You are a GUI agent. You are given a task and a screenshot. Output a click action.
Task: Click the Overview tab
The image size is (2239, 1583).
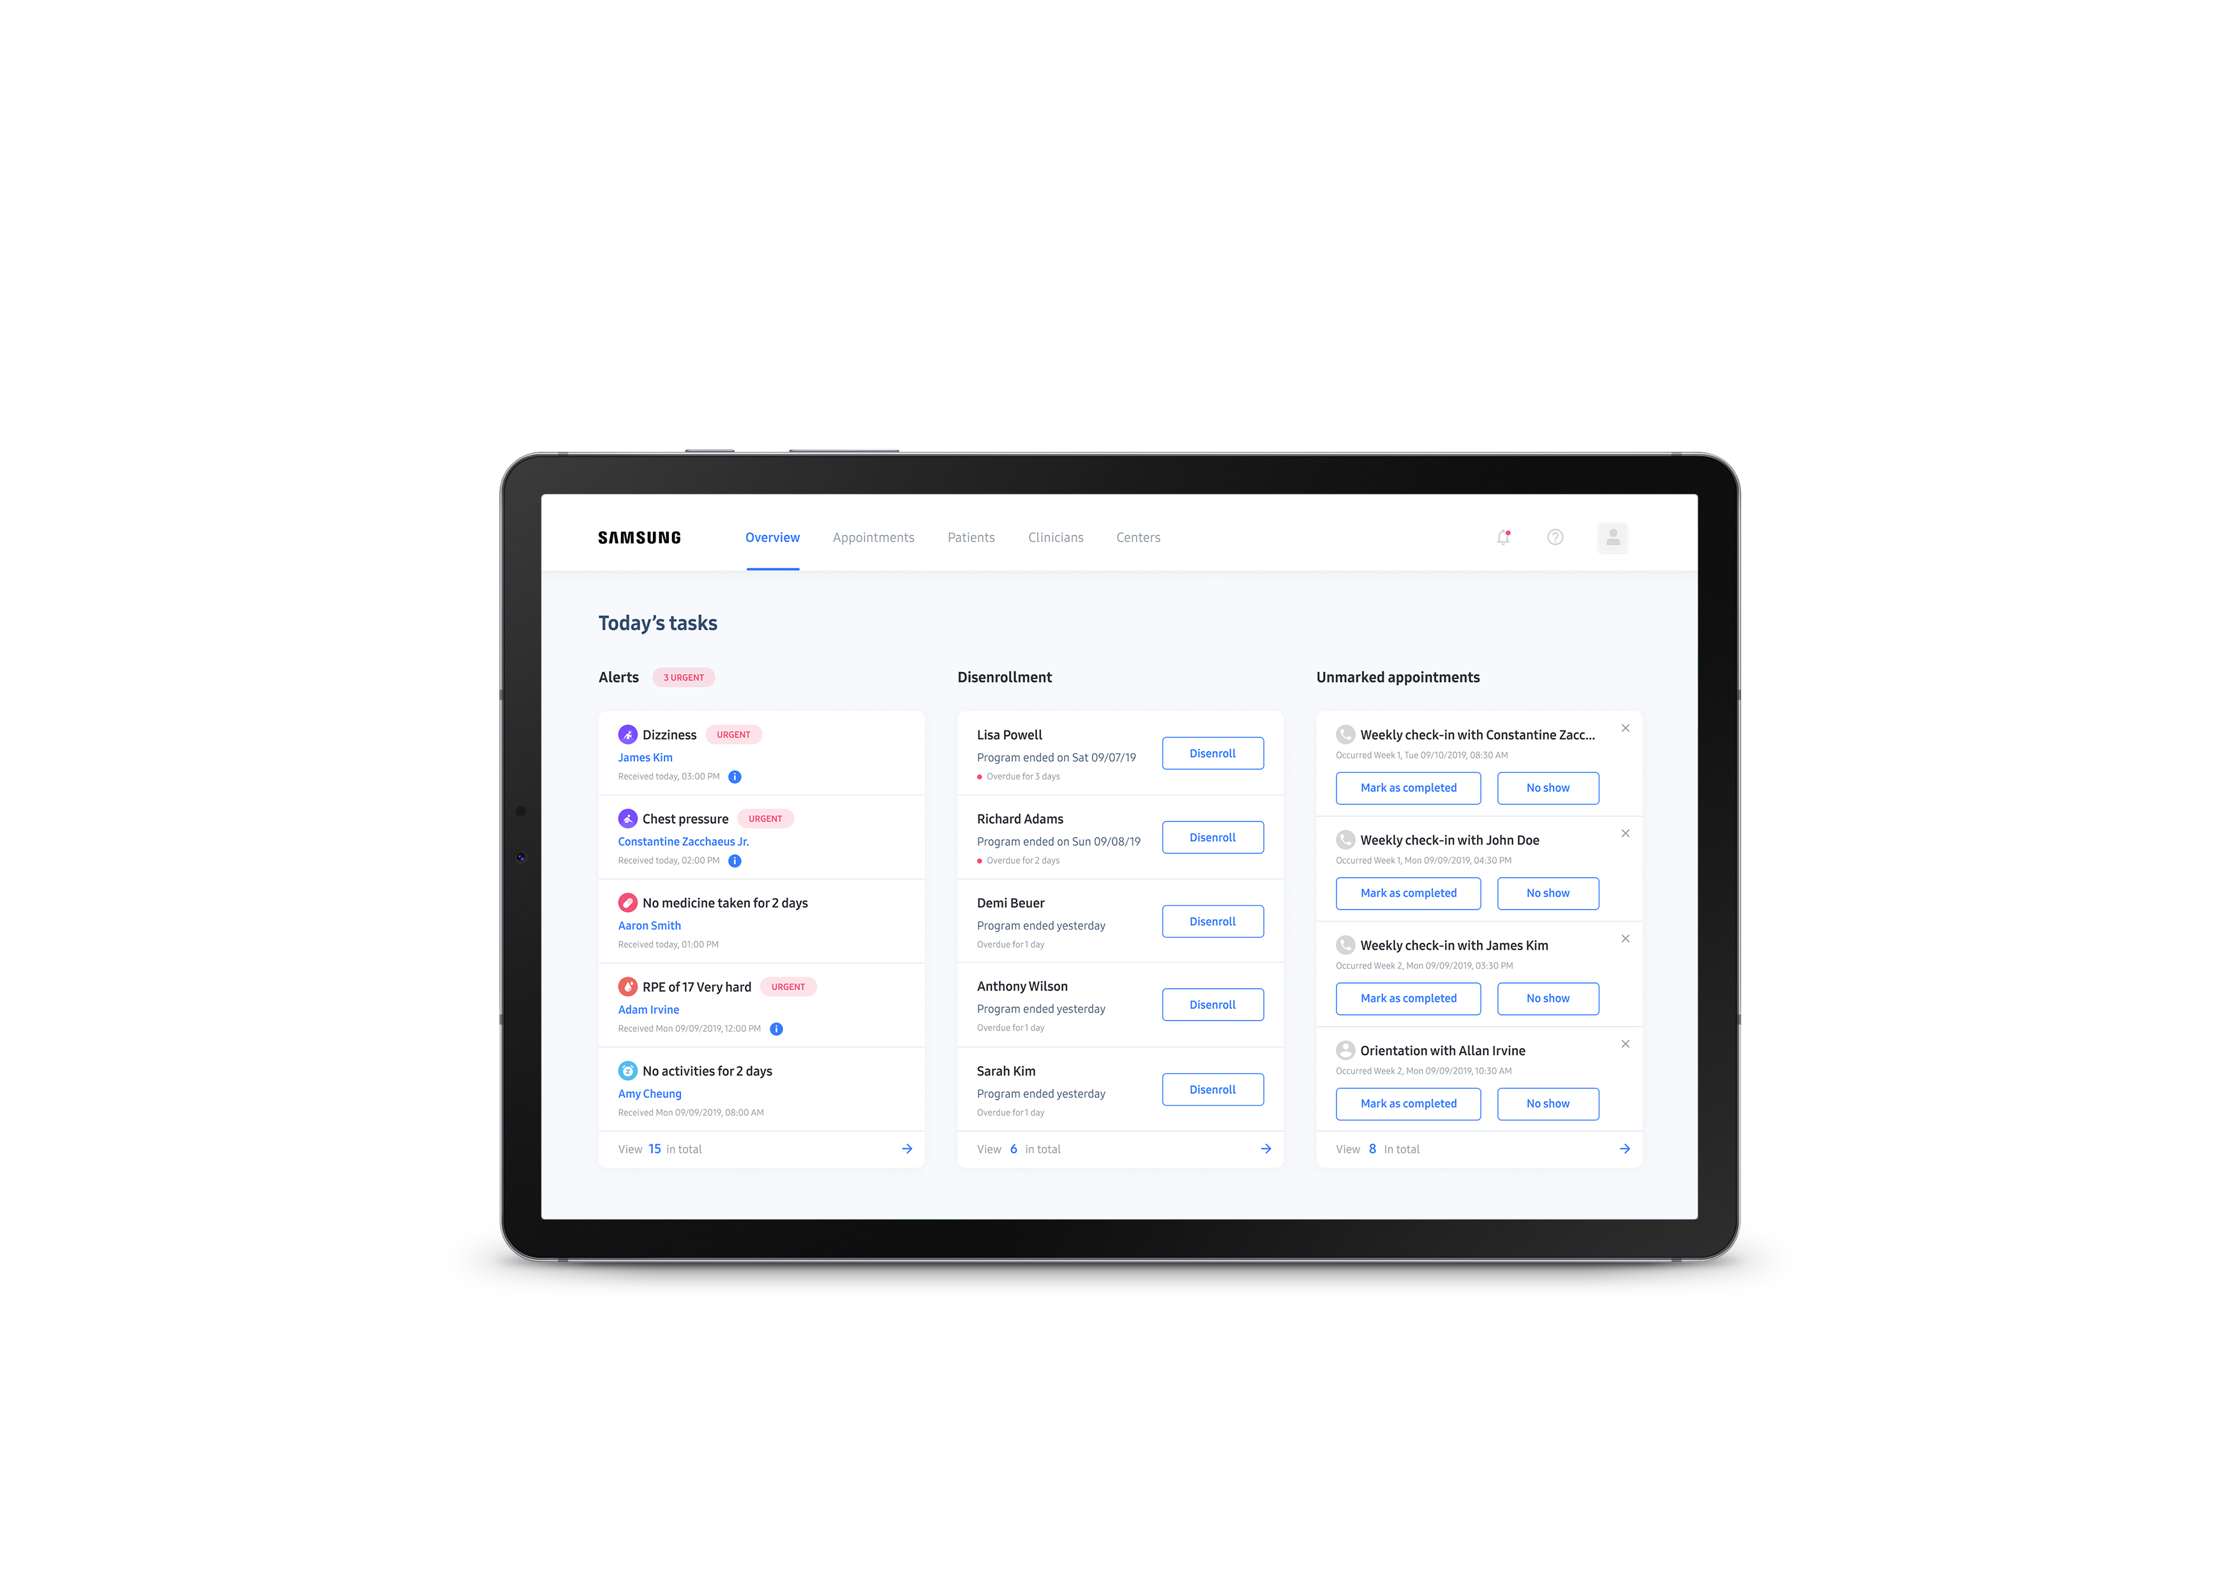(x=769, y=536)
